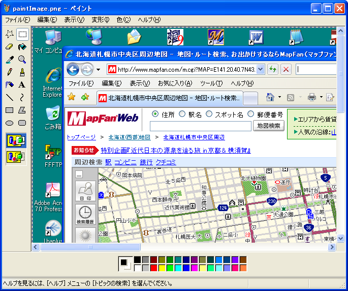This screenshot has width=348, height=291.
Task: Choose the Eraser tool
Action: (10, 47)
